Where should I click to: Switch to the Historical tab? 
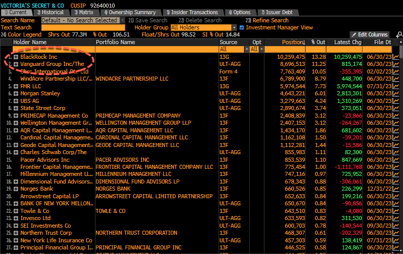point(51,12)
